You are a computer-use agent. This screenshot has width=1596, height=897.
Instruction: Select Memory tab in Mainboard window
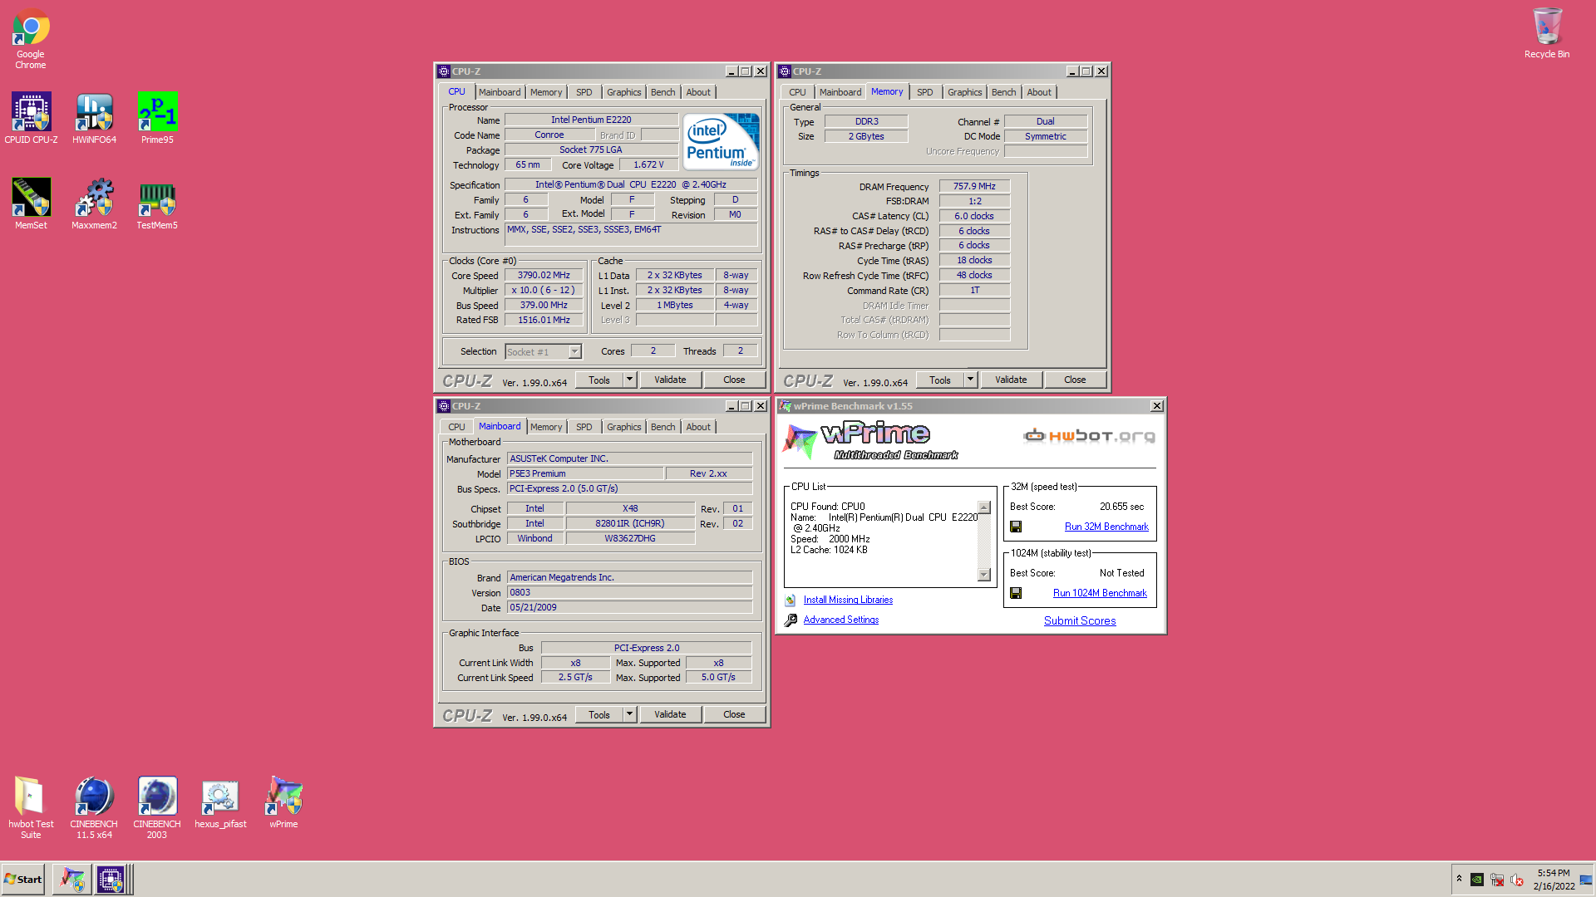[x=546, y=427]
